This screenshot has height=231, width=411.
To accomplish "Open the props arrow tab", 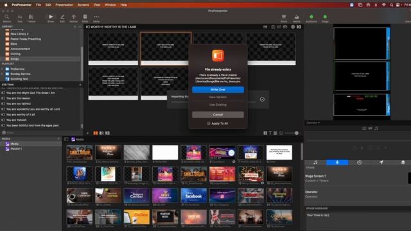I will pyautogui.click(x=381, y=162).
